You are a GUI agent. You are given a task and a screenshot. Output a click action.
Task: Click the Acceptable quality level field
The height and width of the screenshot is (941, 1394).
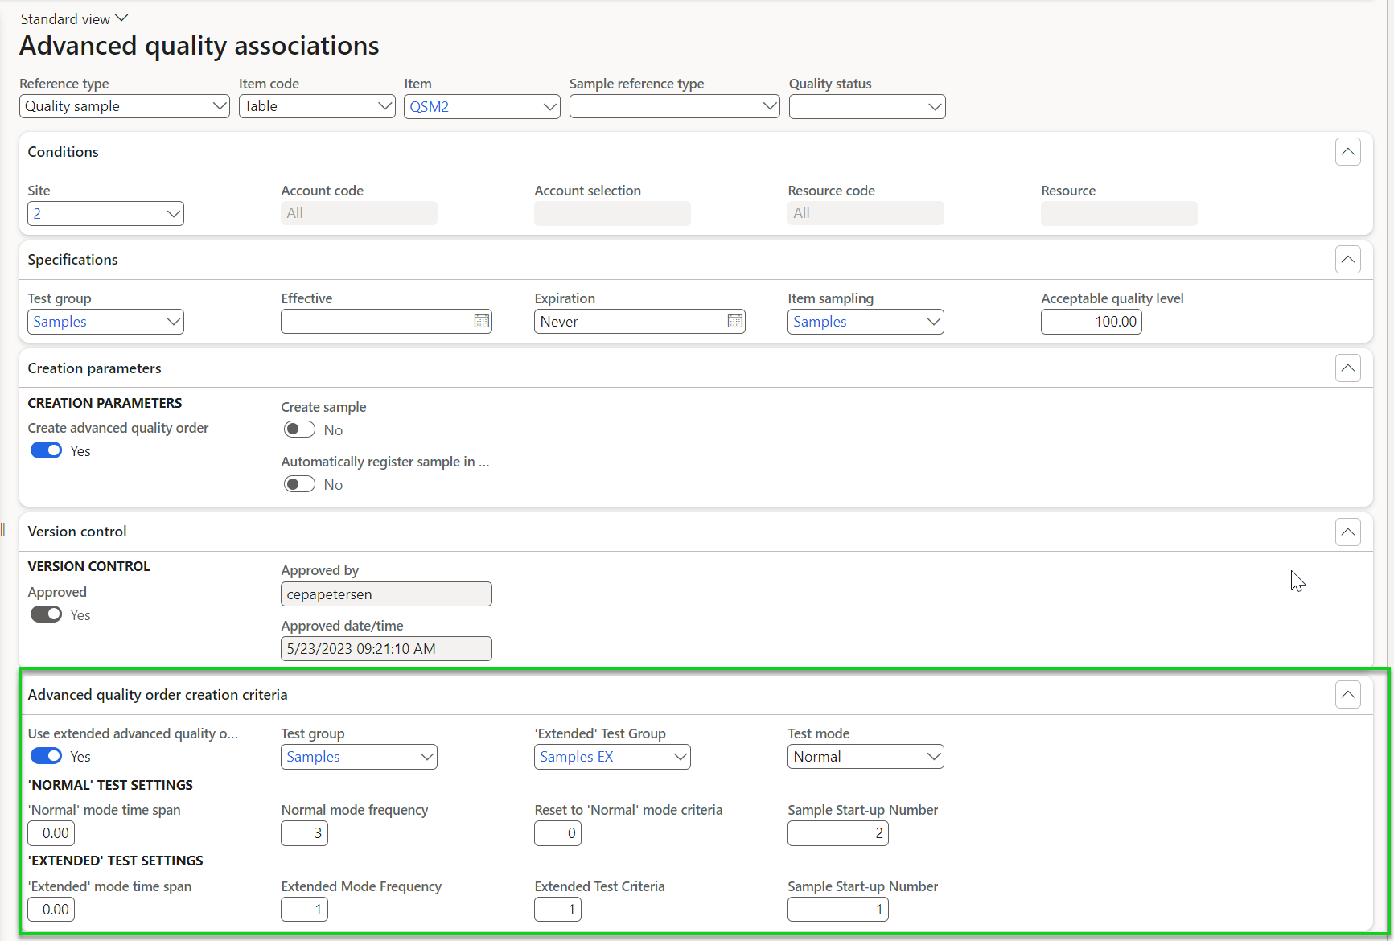pos(1091,322)
